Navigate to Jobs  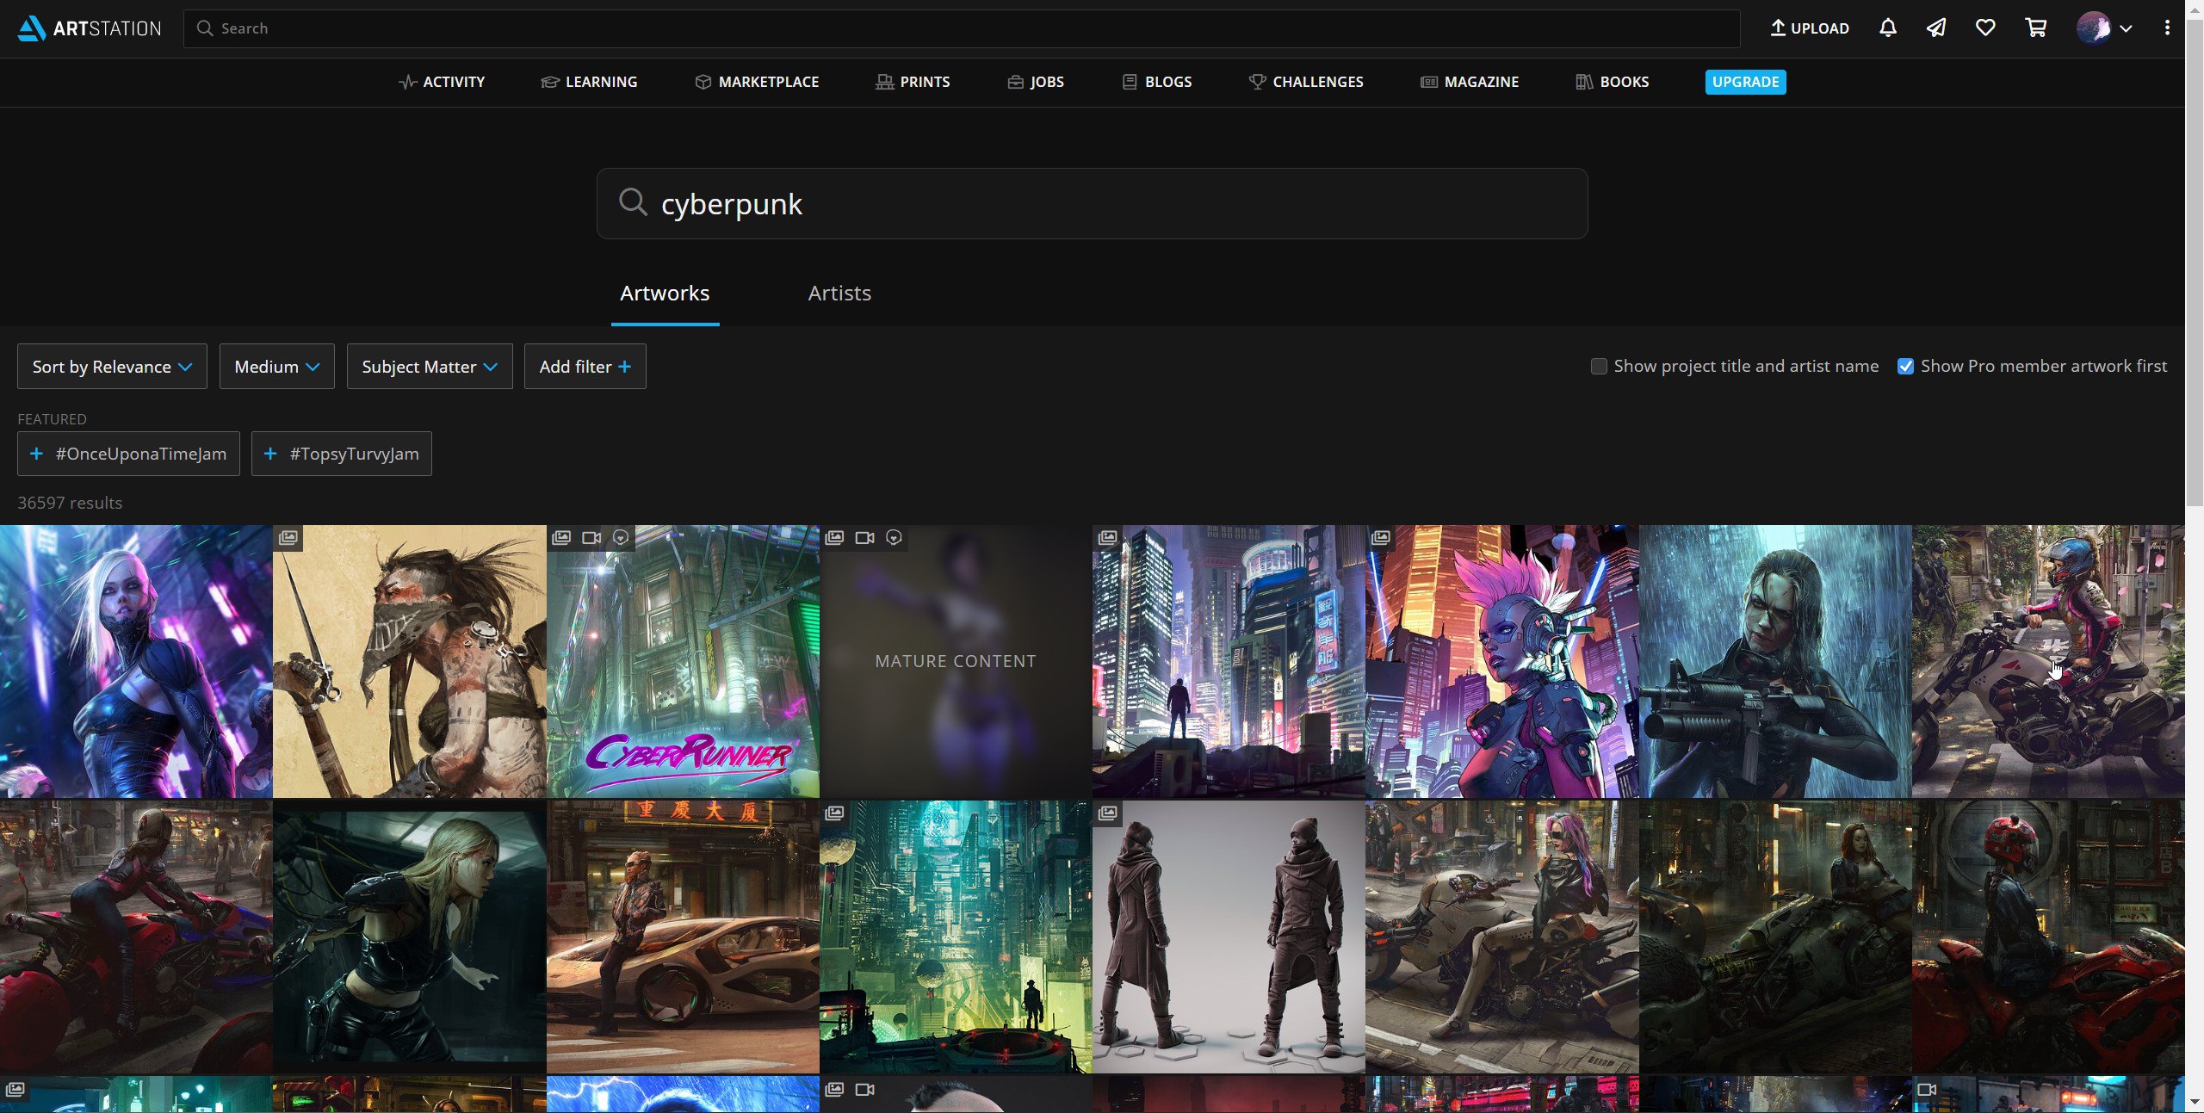tap(1036, 82)
